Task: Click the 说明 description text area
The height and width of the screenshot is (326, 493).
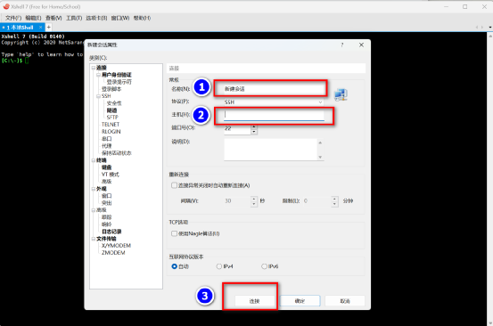Action: [271, 150]
